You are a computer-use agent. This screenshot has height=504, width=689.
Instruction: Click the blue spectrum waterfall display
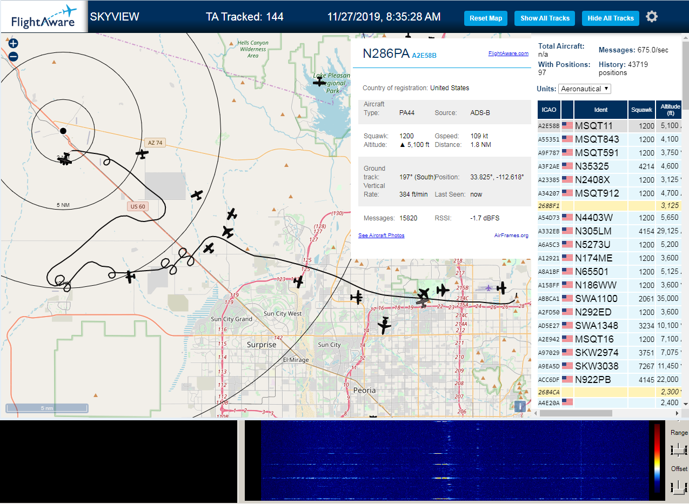point(455,460)
